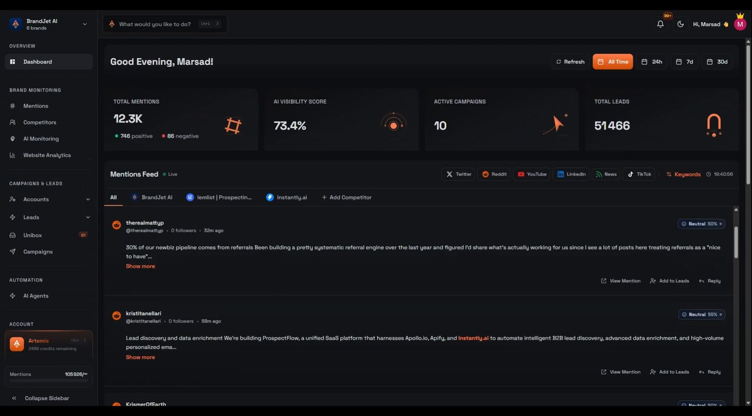Select the 24h time range
Image resolution: width=752 pixels, height=416 pixels.
click(x=652, y=62)
